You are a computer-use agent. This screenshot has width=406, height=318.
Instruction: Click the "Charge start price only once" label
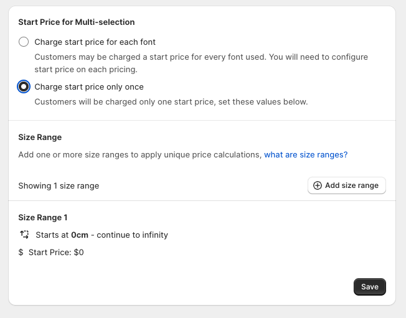pyautogui.click(x=89, y=87)
